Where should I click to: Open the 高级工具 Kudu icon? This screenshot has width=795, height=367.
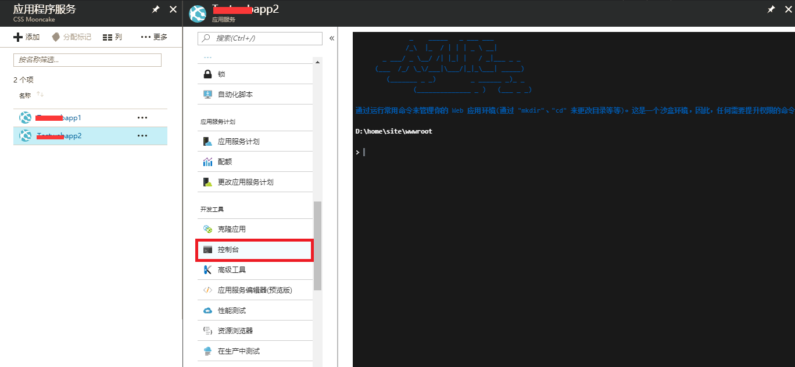(207, 269)
